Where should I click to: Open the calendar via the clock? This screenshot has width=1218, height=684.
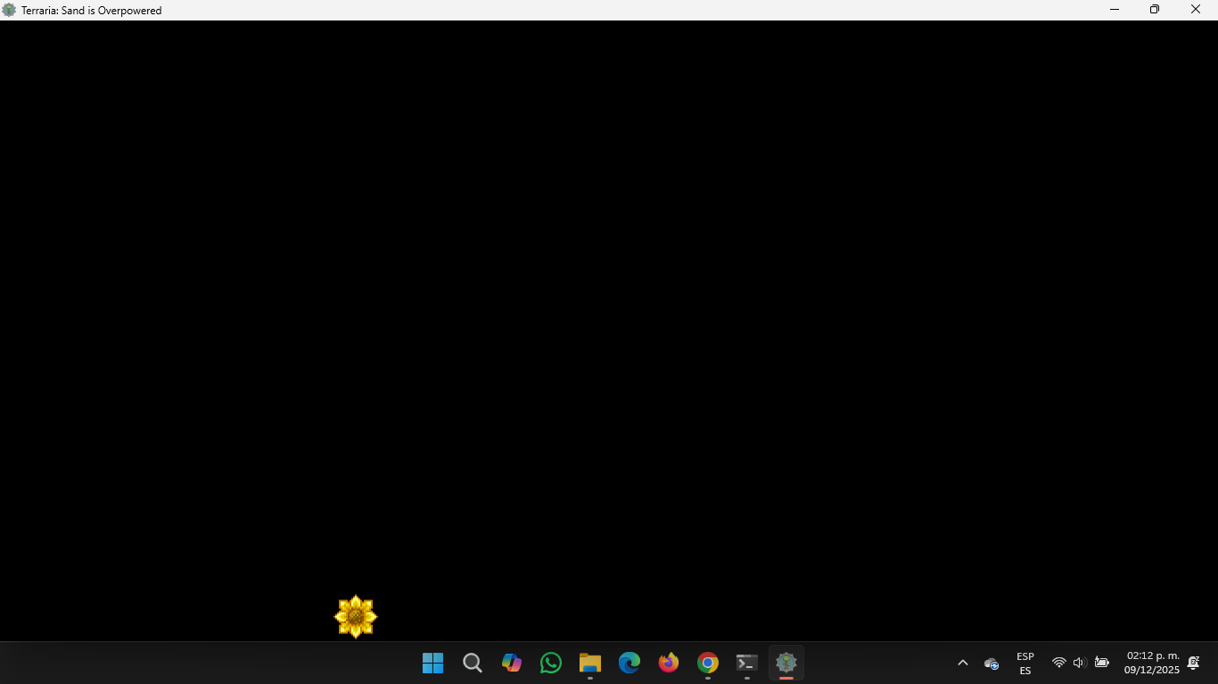[x=1151, y=663]
